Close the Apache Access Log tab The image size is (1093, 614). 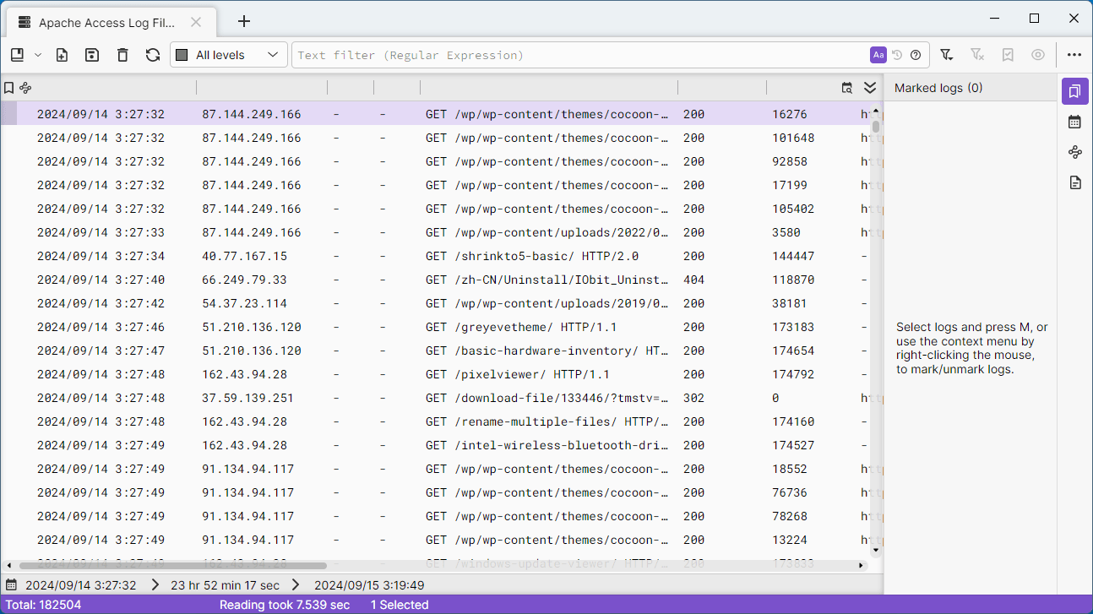(196, 23)
